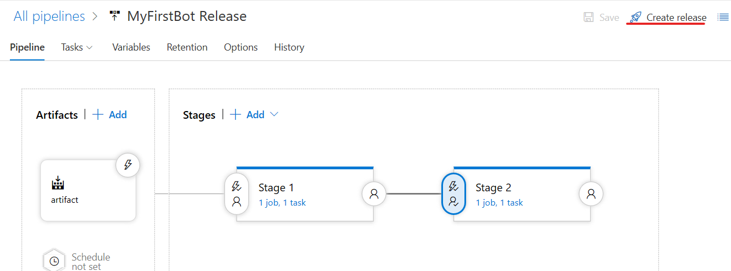
Task: Switch to the Variables tab
Action: [131, 47]
